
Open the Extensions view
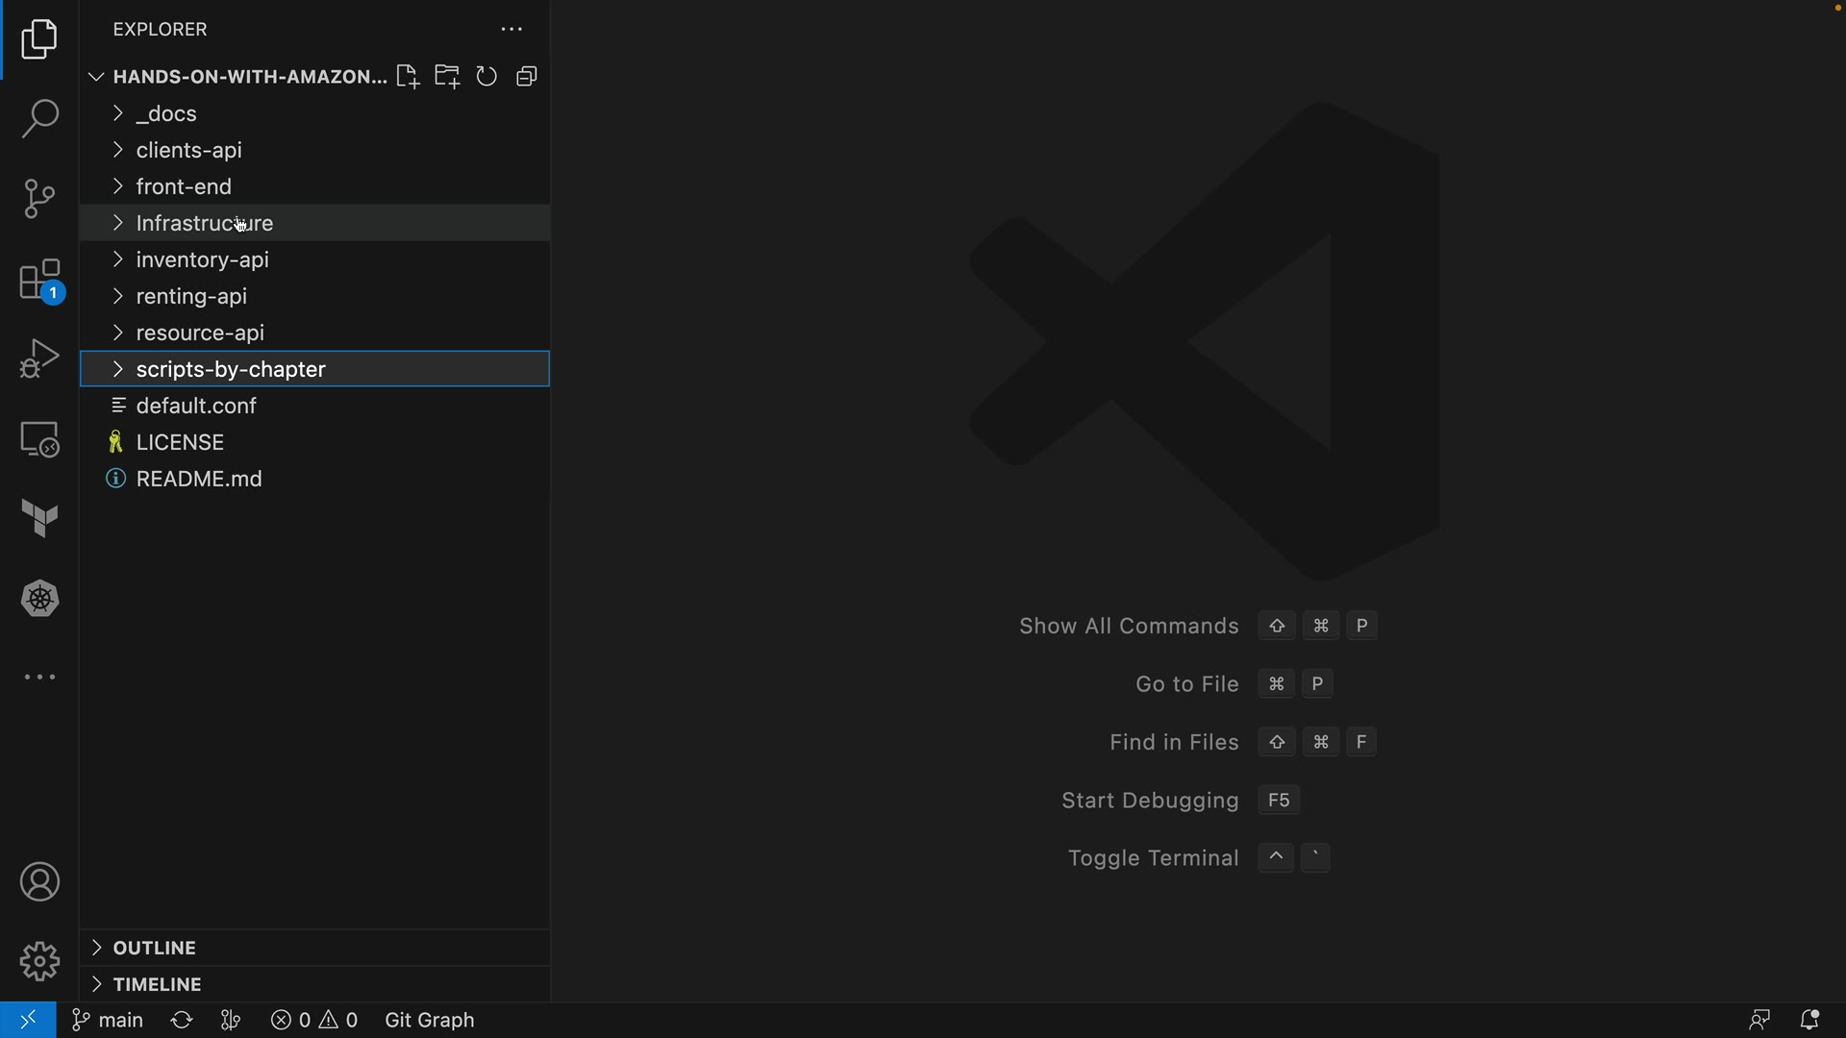point(39,281)
